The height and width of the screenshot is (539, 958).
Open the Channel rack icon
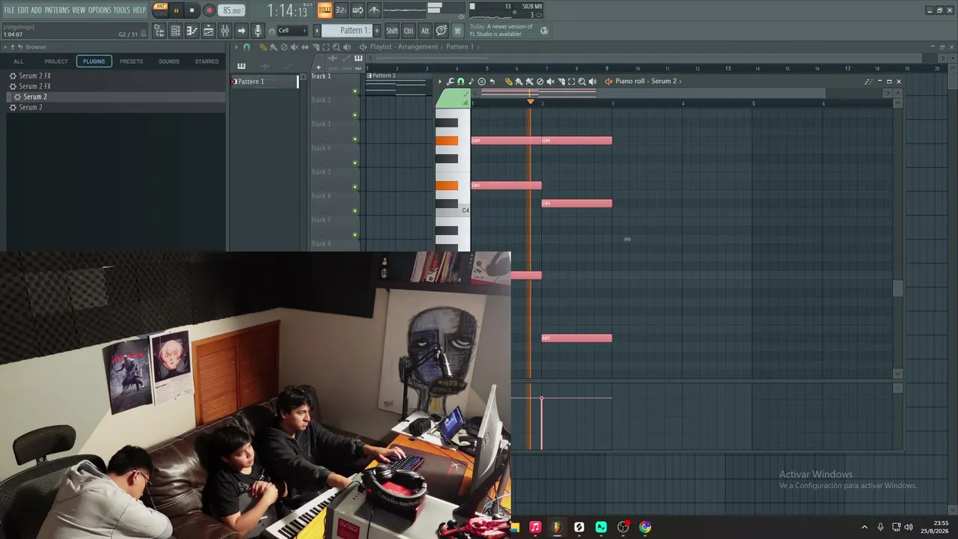(208, 31)
